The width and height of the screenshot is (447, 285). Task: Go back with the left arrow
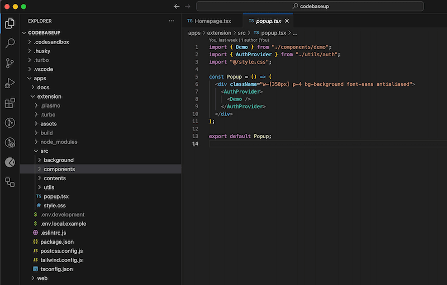(x=177, y=6)
